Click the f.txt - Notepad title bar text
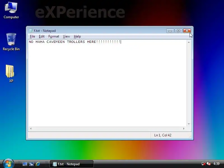This screenshot has width=224, height=168. pyautogui.click(x=45, y=31)
